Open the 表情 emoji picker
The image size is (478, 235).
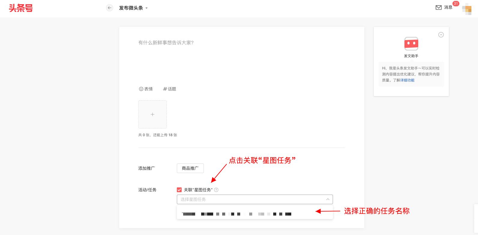[146, 89]
